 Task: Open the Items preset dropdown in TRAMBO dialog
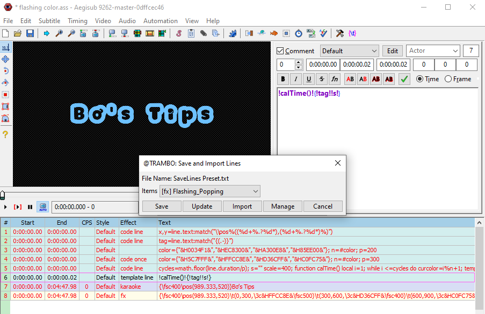[209, 191]
